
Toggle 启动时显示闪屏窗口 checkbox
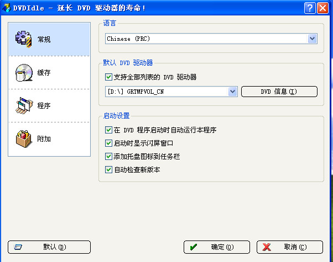(x=108, y=143)
